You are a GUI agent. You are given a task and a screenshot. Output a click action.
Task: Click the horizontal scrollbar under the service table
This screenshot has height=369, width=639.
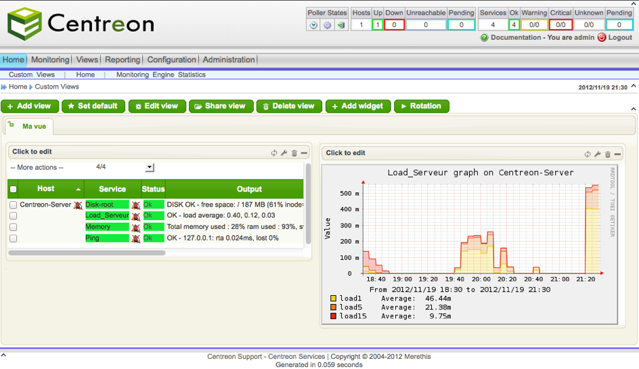[x=87, y=253]
